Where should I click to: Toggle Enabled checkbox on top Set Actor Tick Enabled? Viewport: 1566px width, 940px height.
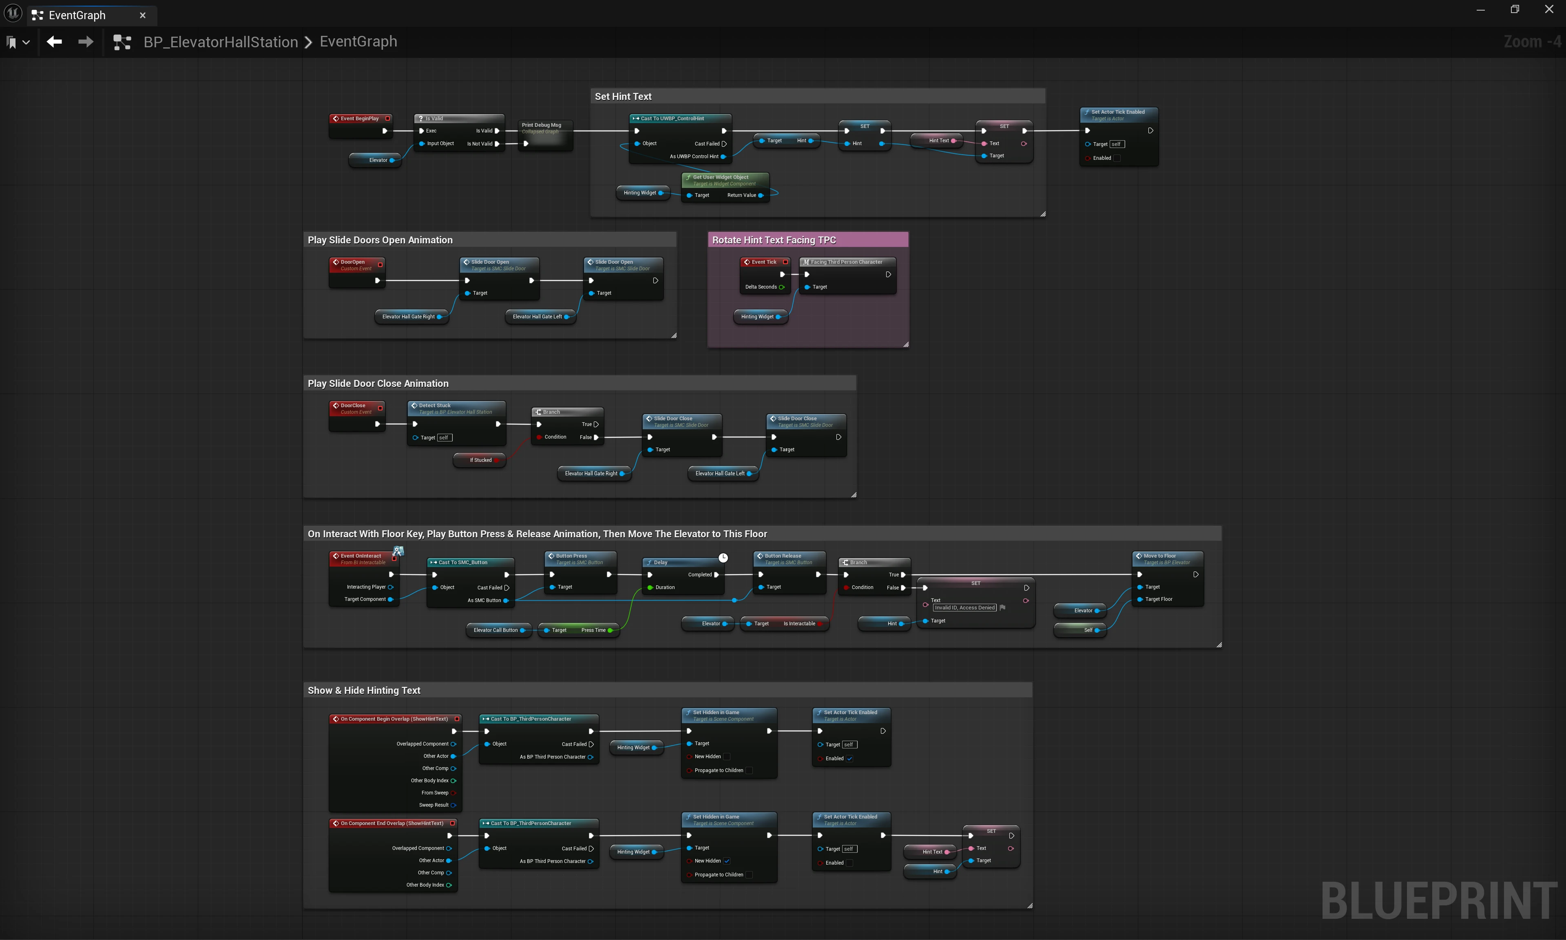point(1117,158)
